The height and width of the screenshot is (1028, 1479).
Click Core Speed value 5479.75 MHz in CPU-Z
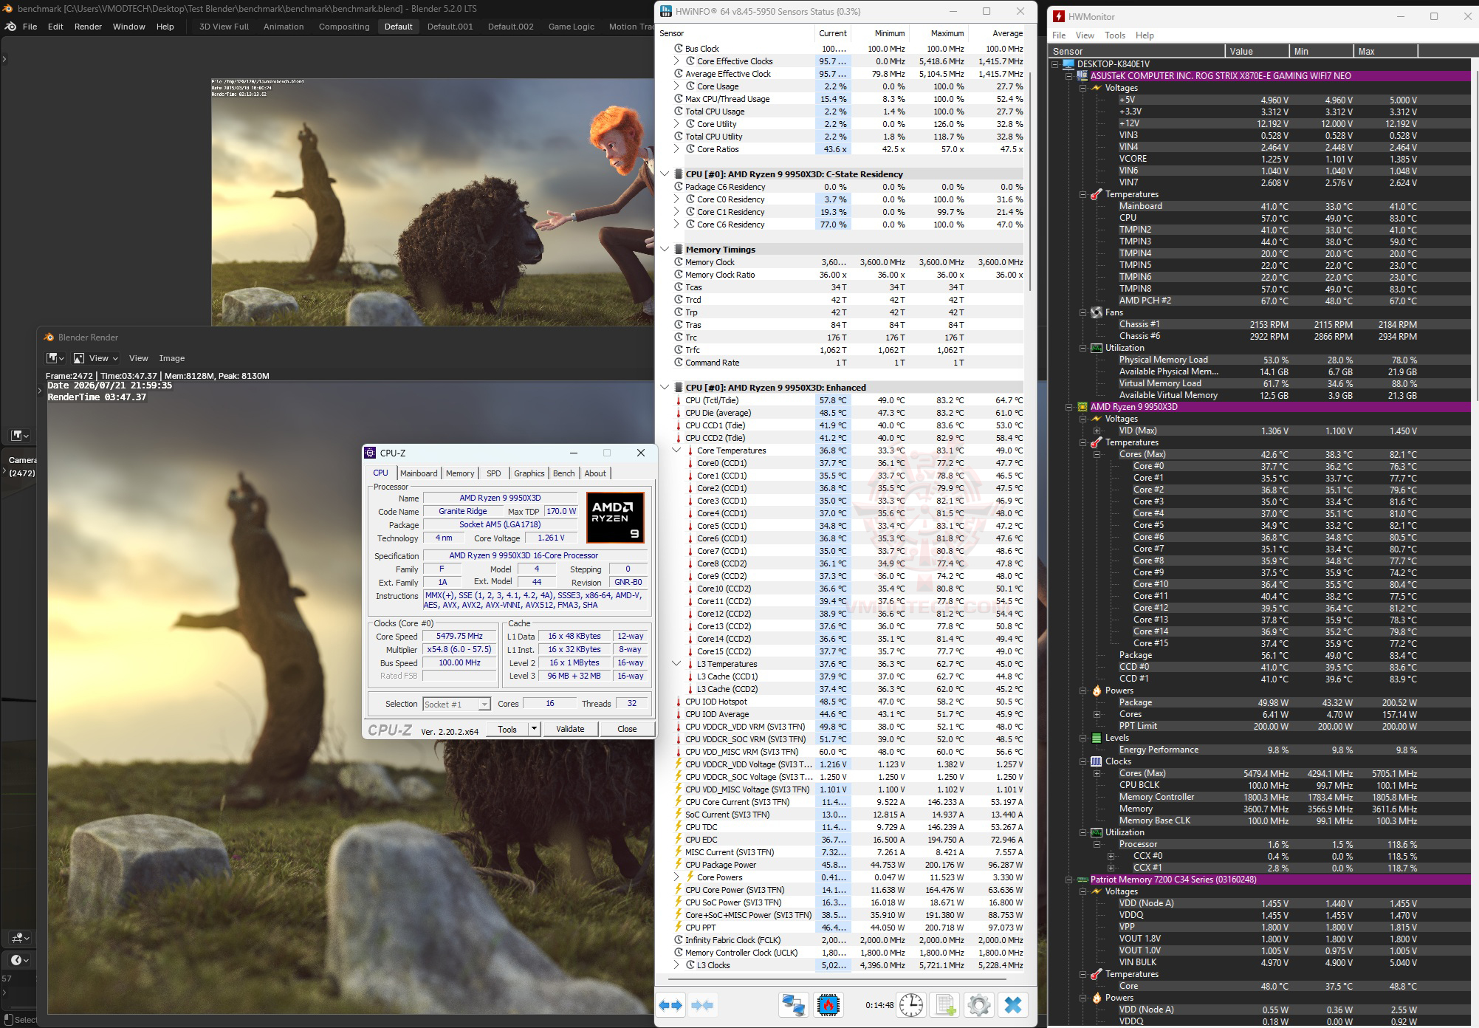point(459,636)
